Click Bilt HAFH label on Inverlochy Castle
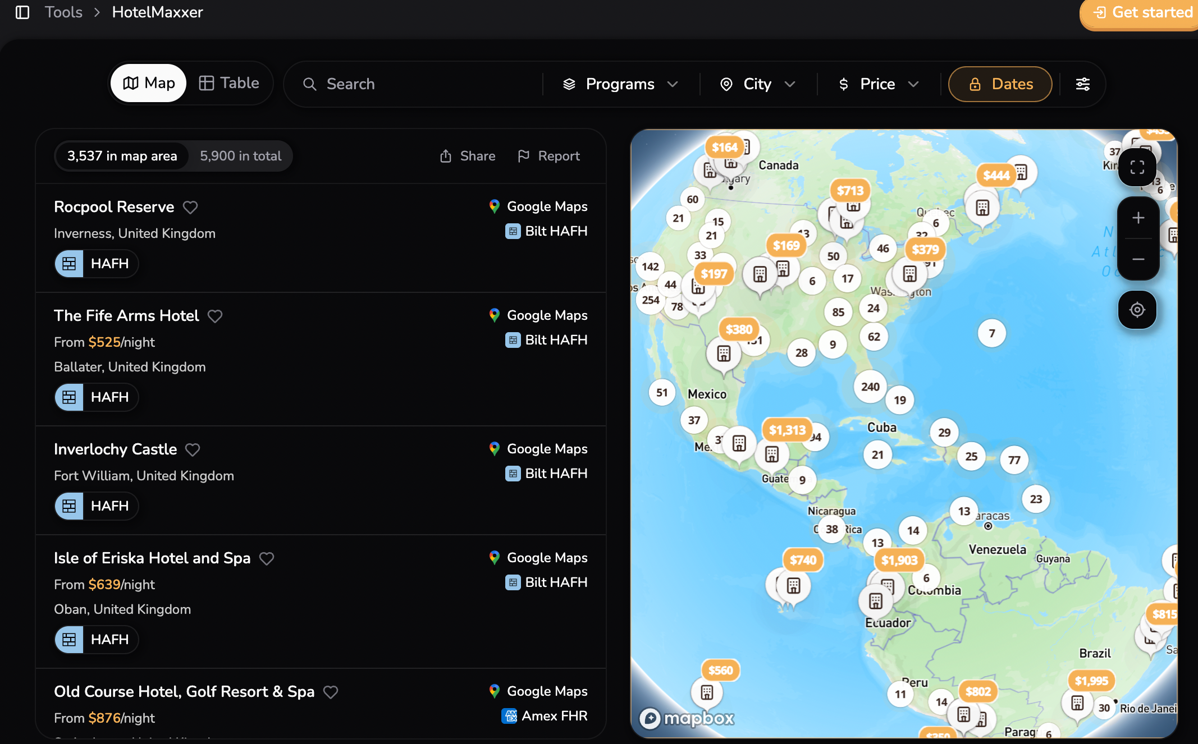This screenshot has width=1198, height=744. point(546,474)
